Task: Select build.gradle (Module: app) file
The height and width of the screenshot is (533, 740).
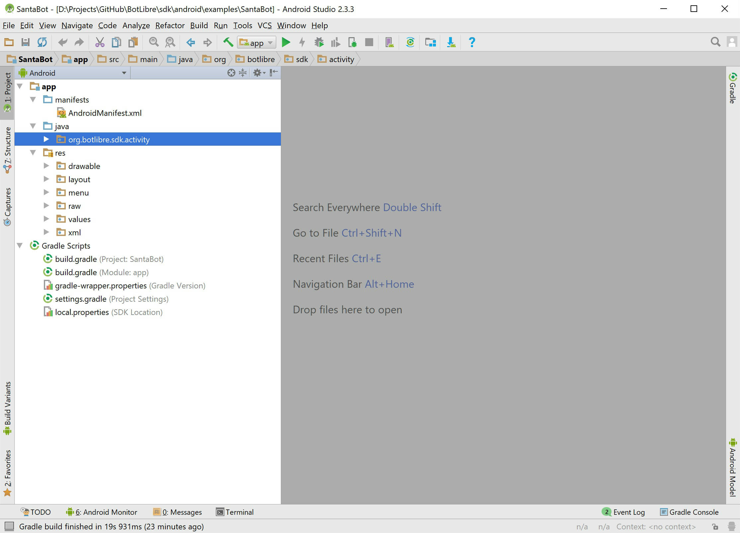Action: (x=102, y=272)
